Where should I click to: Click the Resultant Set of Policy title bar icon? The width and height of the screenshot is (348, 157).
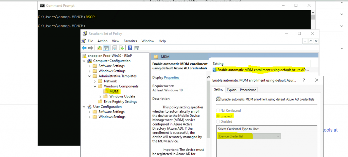click(x=85, y=33)
